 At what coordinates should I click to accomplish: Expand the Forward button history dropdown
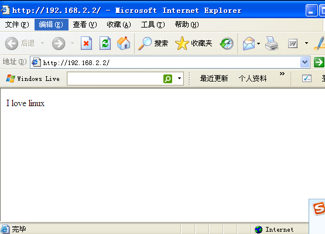[x=73, y=43]
